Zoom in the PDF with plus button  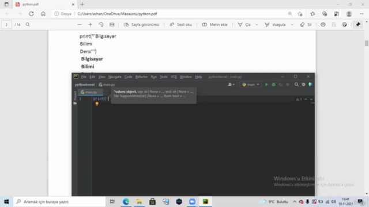point(90,25)
